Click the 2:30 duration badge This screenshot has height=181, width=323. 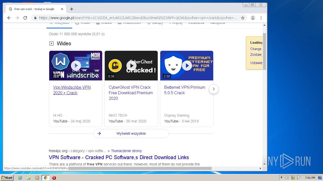pyautogui.click(x=167, y=76)
